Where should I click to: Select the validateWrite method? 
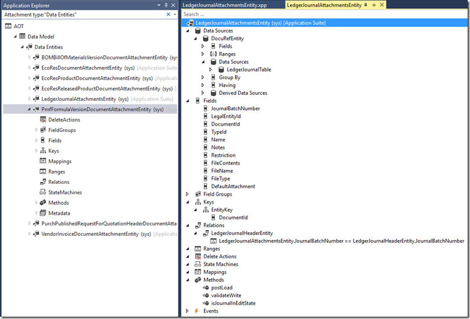(x=226, y=295)
